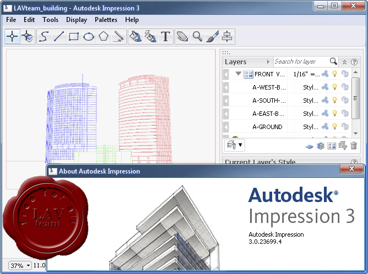The width and height of the screenshot is (368, 274).
Task: Select the Style Brush tool
Action: click(x=212, y=36)
